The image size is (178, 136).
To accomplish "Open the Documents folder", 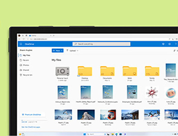I will point(107,71).
